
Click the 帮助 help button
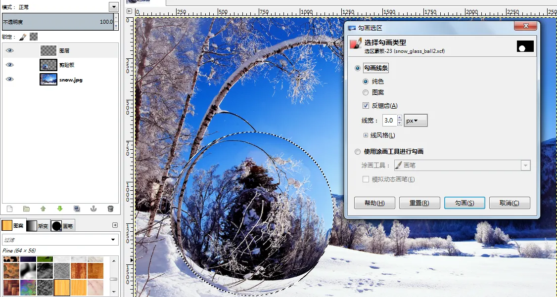click(x=374, y=203)
